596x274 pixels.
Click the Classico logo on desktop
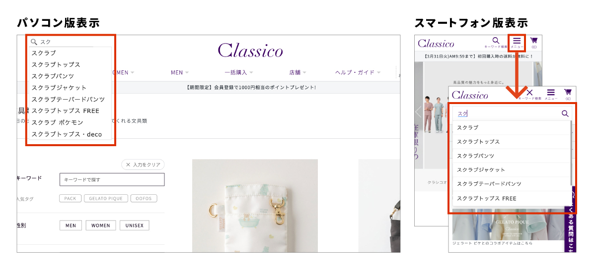click(250, 50)
